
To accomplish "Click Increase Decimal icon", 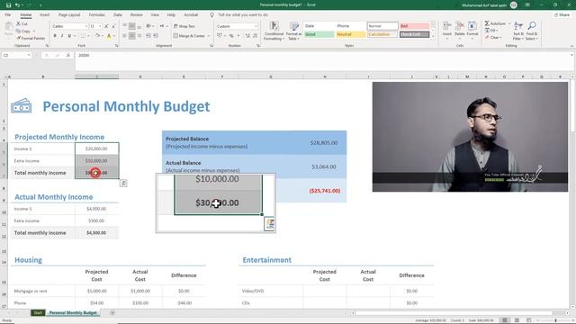I will [x=247, y=36].
